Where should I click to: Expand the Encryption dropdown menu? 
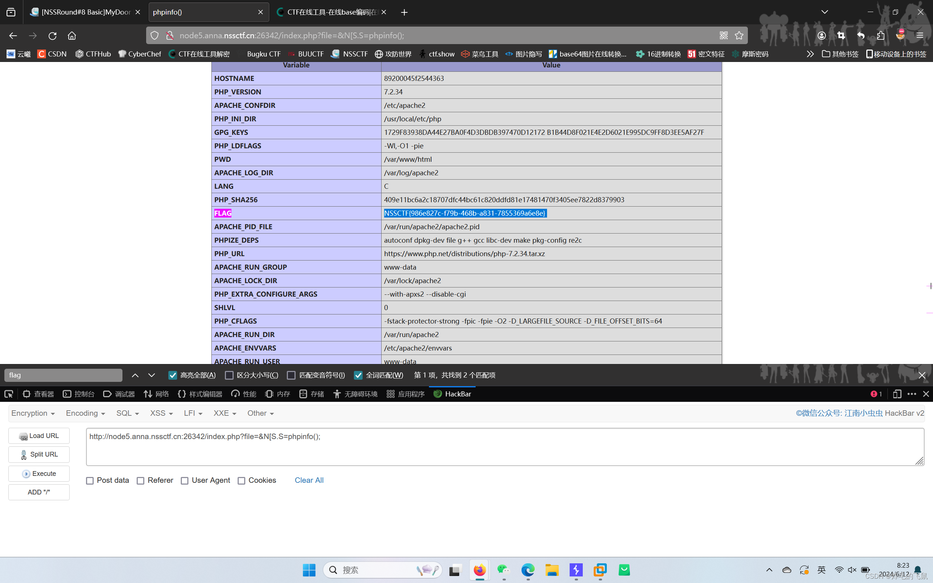33,413
